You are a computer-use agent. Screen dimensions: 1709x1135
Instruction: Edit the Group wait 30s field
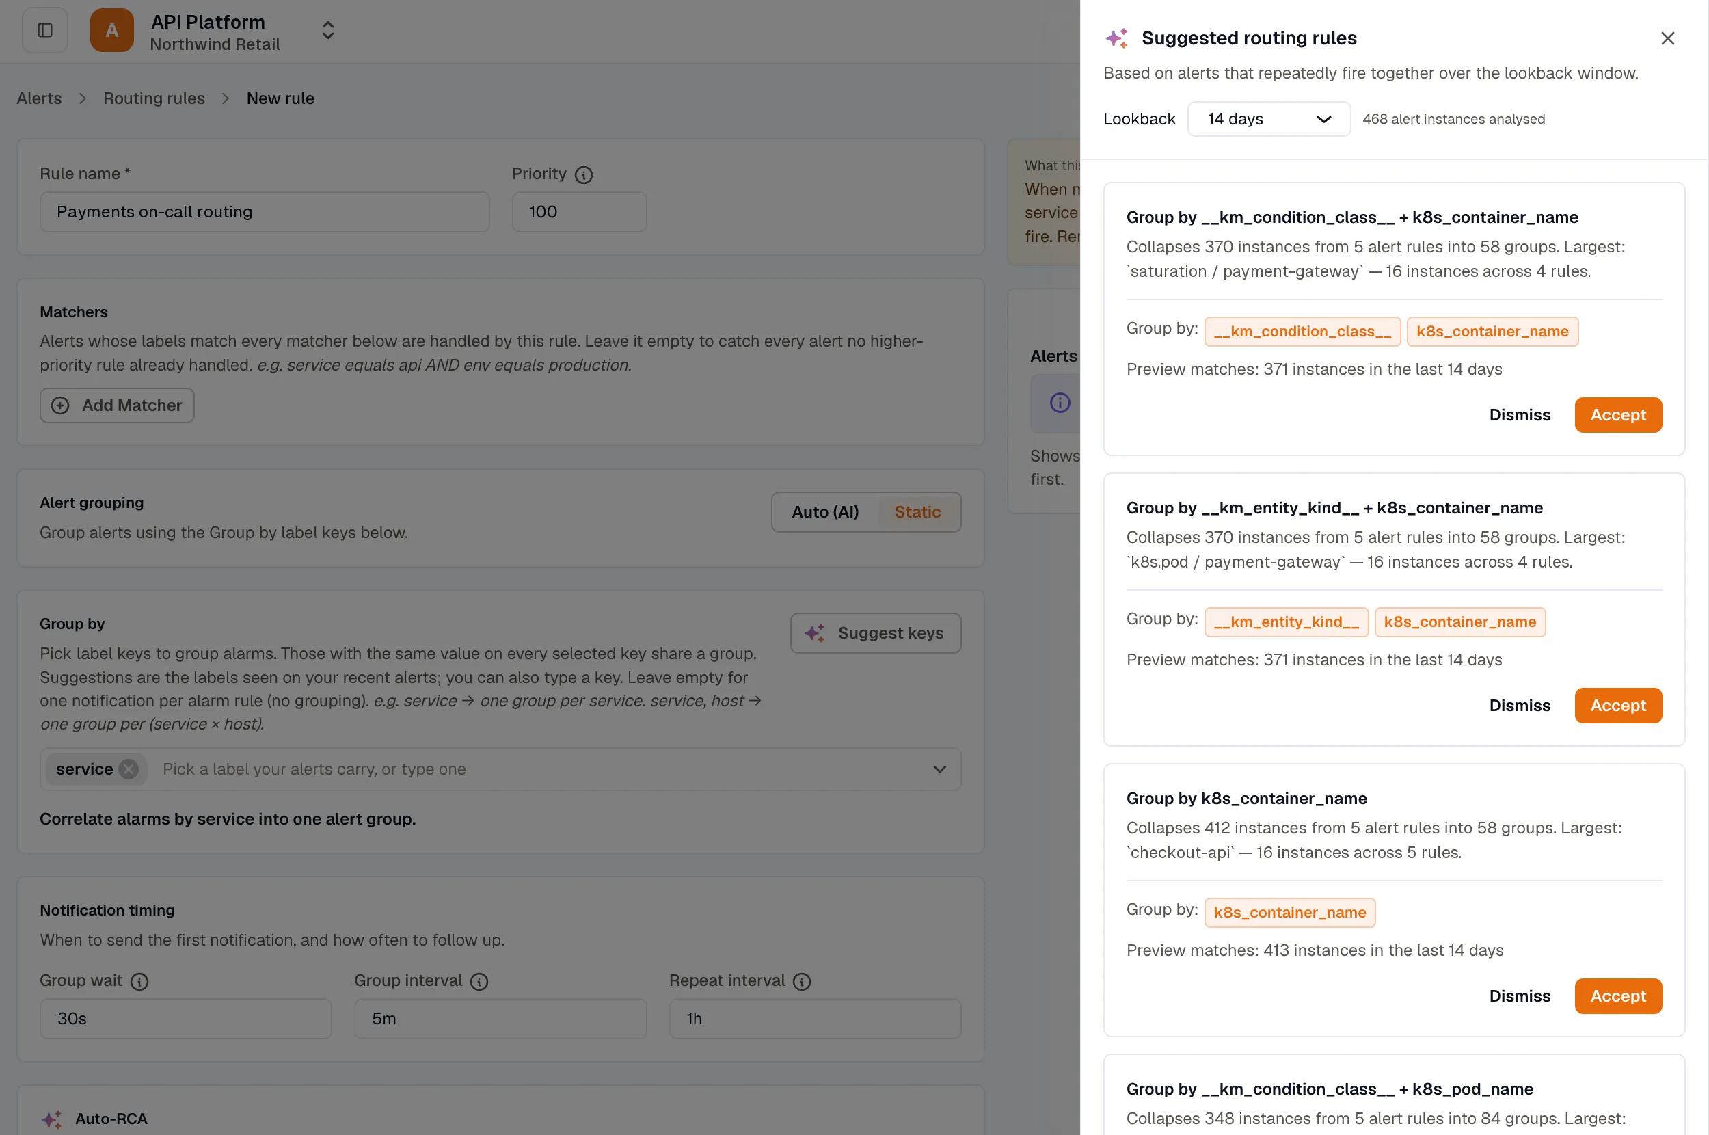pyautogui.click(x=186, y=1019)
